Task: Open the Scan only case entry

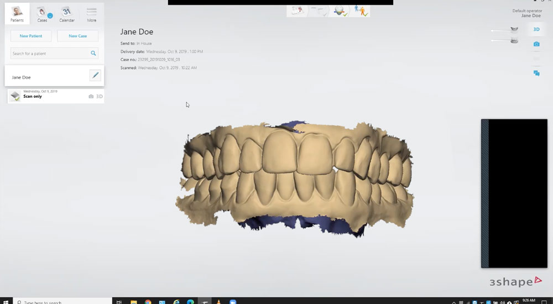Action: click(56, 96)
